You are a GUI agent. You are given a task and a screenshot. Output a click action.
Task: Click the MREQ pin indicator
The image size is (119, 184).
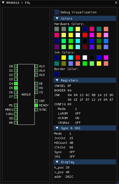16,110
